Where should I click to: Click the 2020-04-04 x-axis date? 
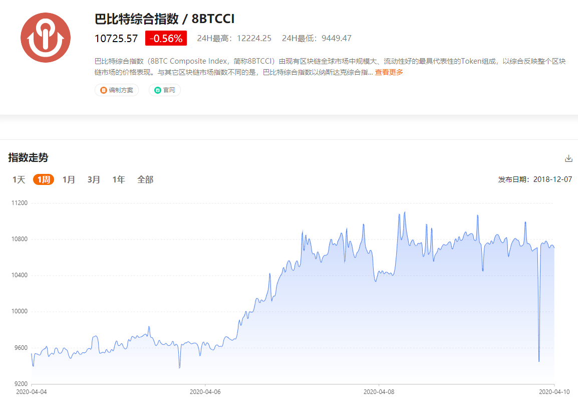32,392
